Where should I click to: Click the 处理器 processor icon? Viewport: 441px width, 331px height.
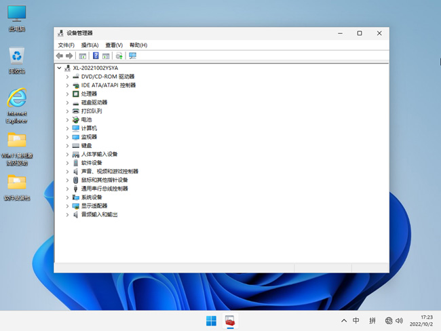click(x=76, y=94)
